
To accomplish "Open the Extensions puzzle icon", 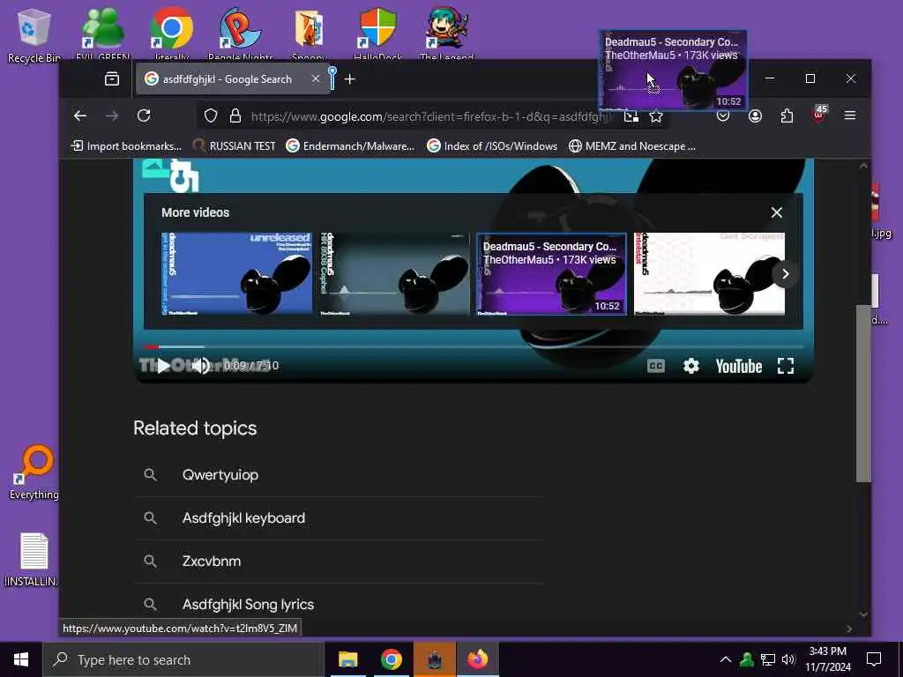I will [x=787, y=116].
